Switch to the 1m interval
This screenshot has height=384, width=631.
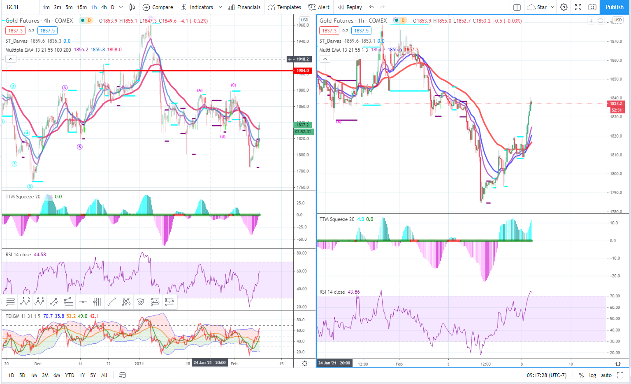(46, 7)
